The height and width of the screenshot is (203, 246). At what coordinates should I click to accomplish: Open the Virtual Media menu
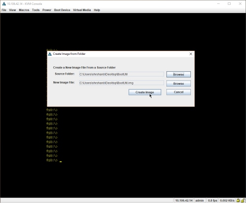(x=82, y=10)
